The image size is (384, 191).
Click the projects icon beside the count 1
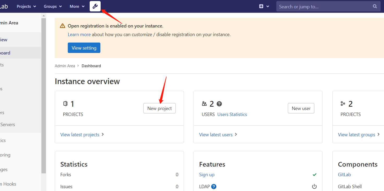coord(65,104)
